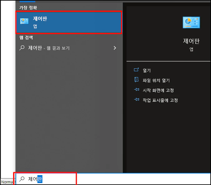Click the 열기 open-window icon
The image size is (211, 185).
pos(136,70)
